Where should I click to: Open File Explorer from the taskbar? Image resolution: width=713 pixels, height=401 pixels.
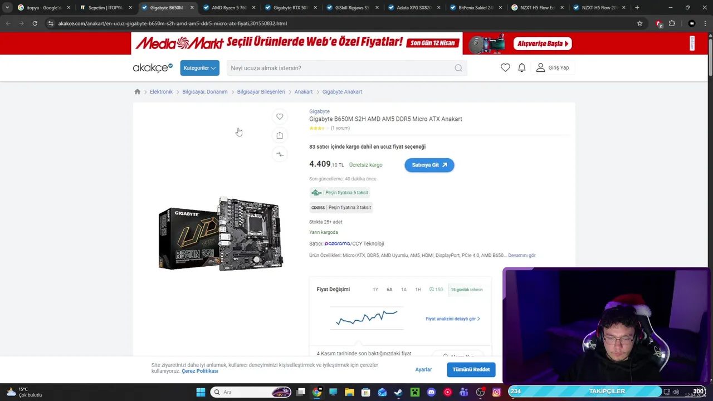349,392
